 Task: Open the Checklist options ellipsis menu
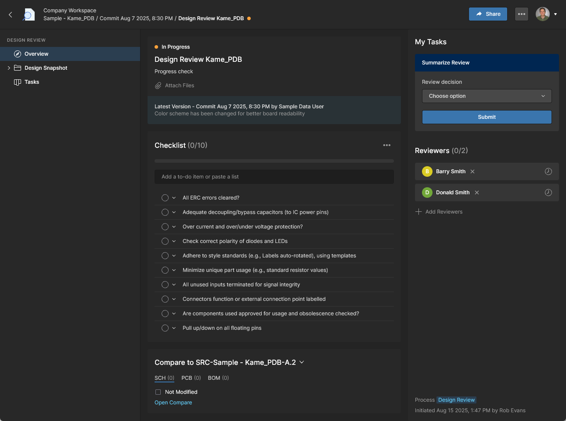(x=386, y=145)
